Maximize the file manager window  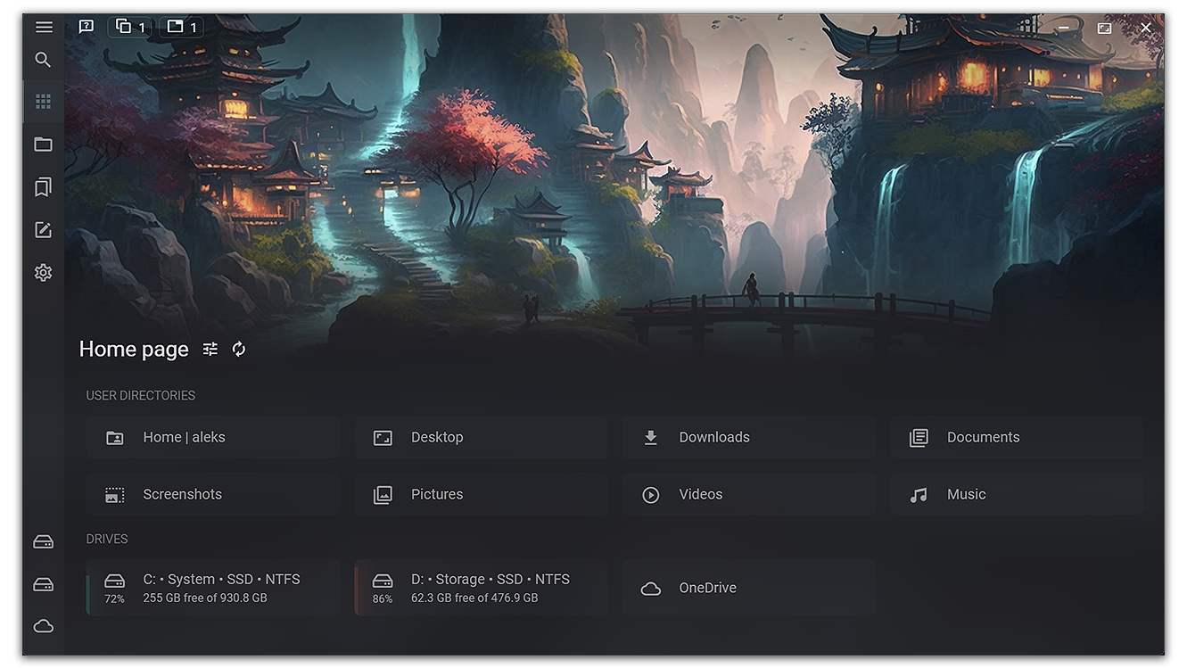(1104, 28)
